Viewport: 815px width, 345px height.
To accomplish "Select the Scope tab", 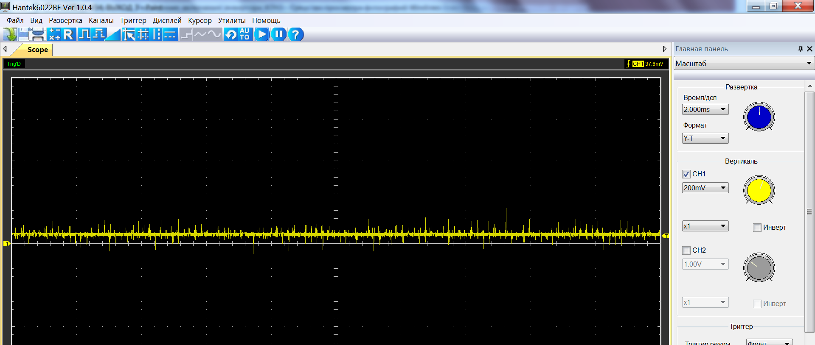I will point(37,50).
